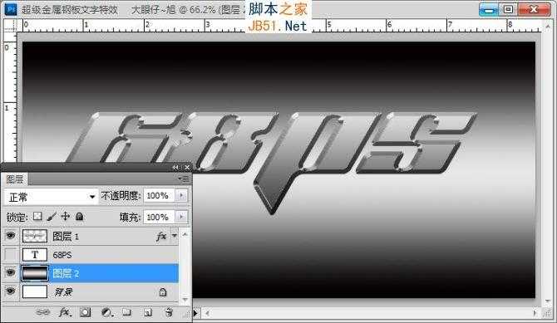Viewport: 557px width, 323px height.
Task: Select the 68PS text layer thumbnail
Action: 35,254
